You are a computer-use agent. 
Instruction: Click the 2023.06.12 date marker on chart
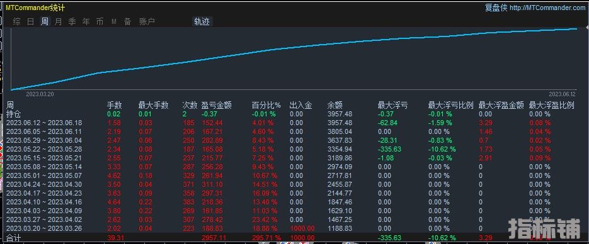point(563,94)
